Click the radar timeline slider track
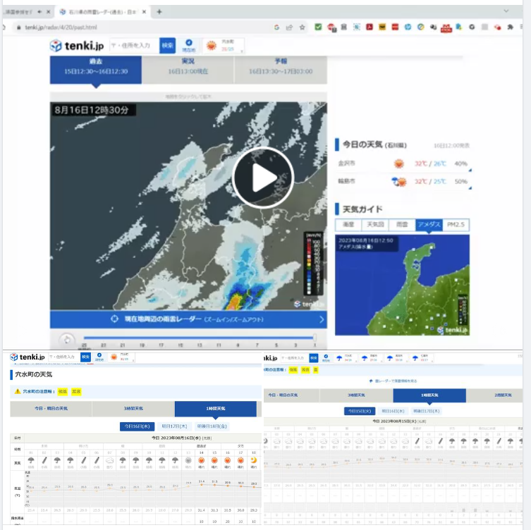Viewport: 531px width, 530px height. 197,338
